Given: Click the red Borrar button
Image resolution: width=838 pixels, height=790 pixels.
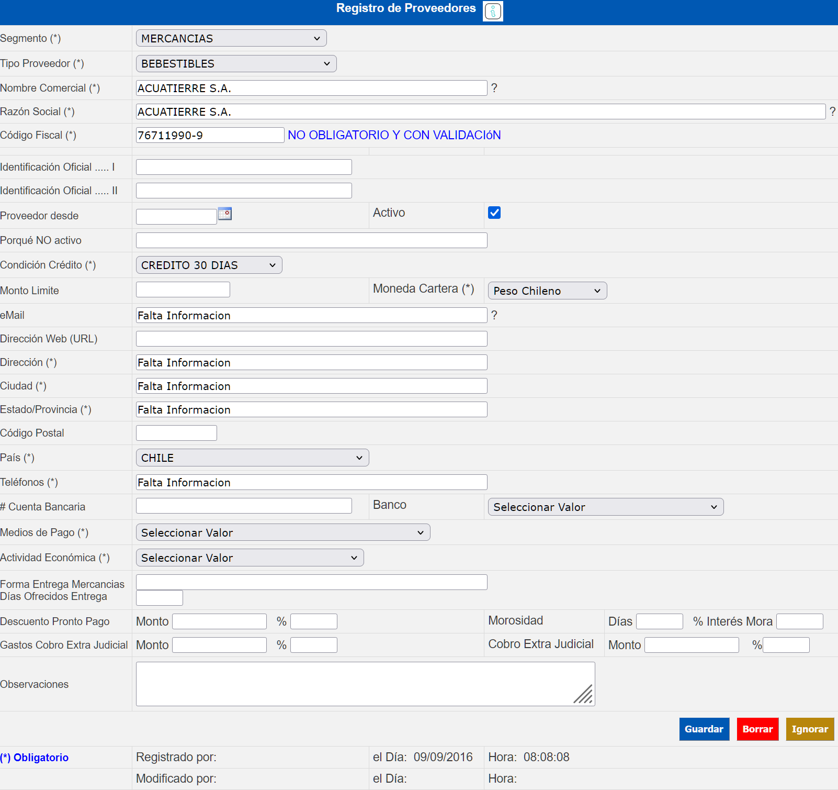Looking at the screenshot, I should point(757,729).
